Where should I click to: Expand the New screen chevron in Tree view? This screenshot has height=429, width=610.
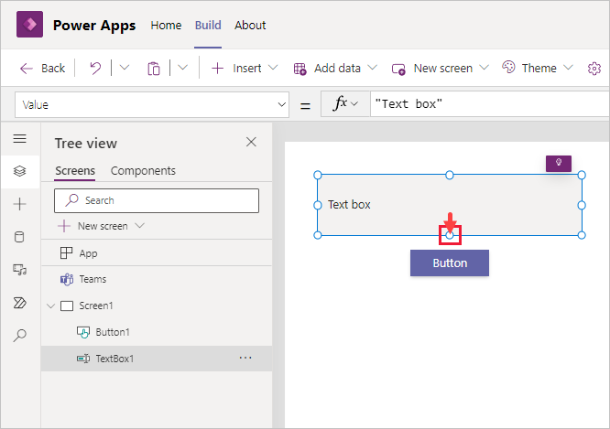point(140,225)
